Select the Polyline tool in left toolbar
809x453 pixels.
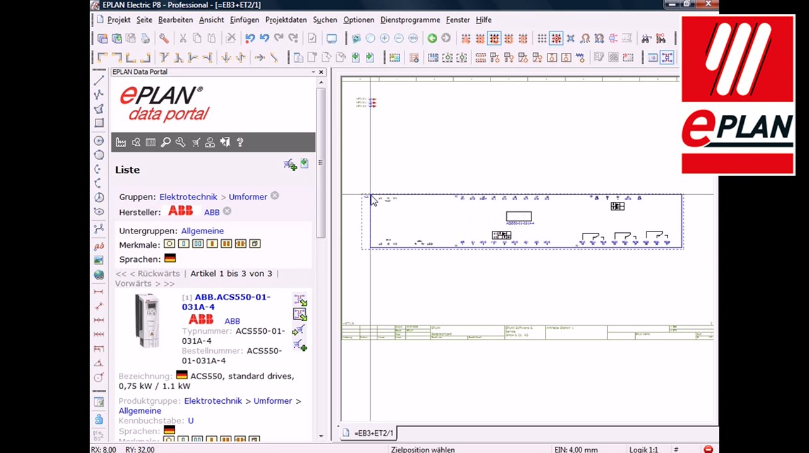(x=99, y=95)
